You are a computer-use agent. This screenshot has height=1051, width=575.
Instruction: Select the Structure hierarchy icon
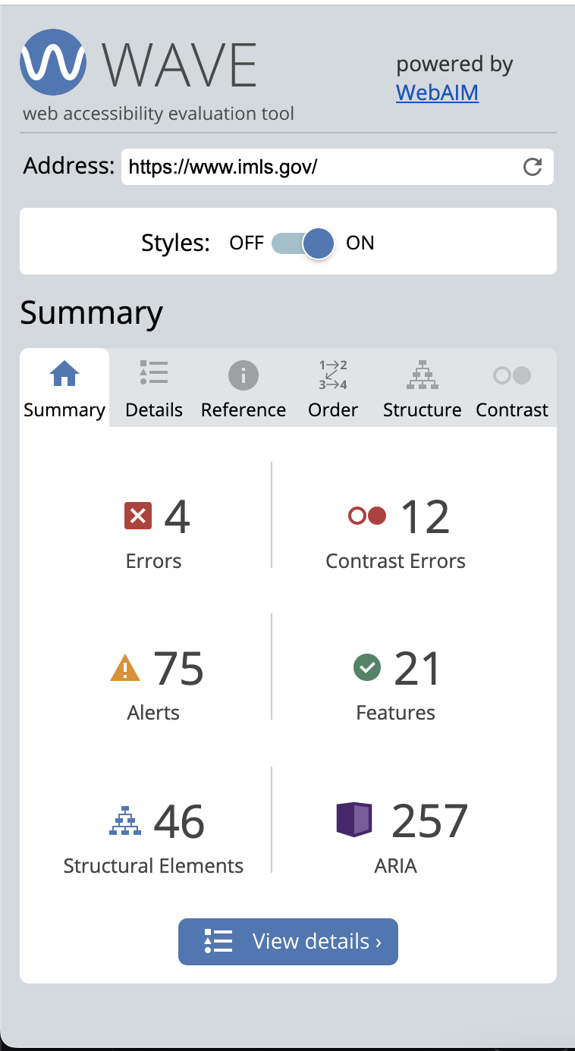click(x=422, y=375)
